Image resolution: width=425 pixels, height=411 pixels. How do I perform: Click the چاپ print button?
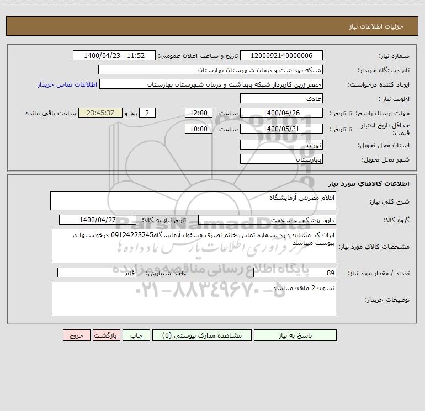(136, 335)
